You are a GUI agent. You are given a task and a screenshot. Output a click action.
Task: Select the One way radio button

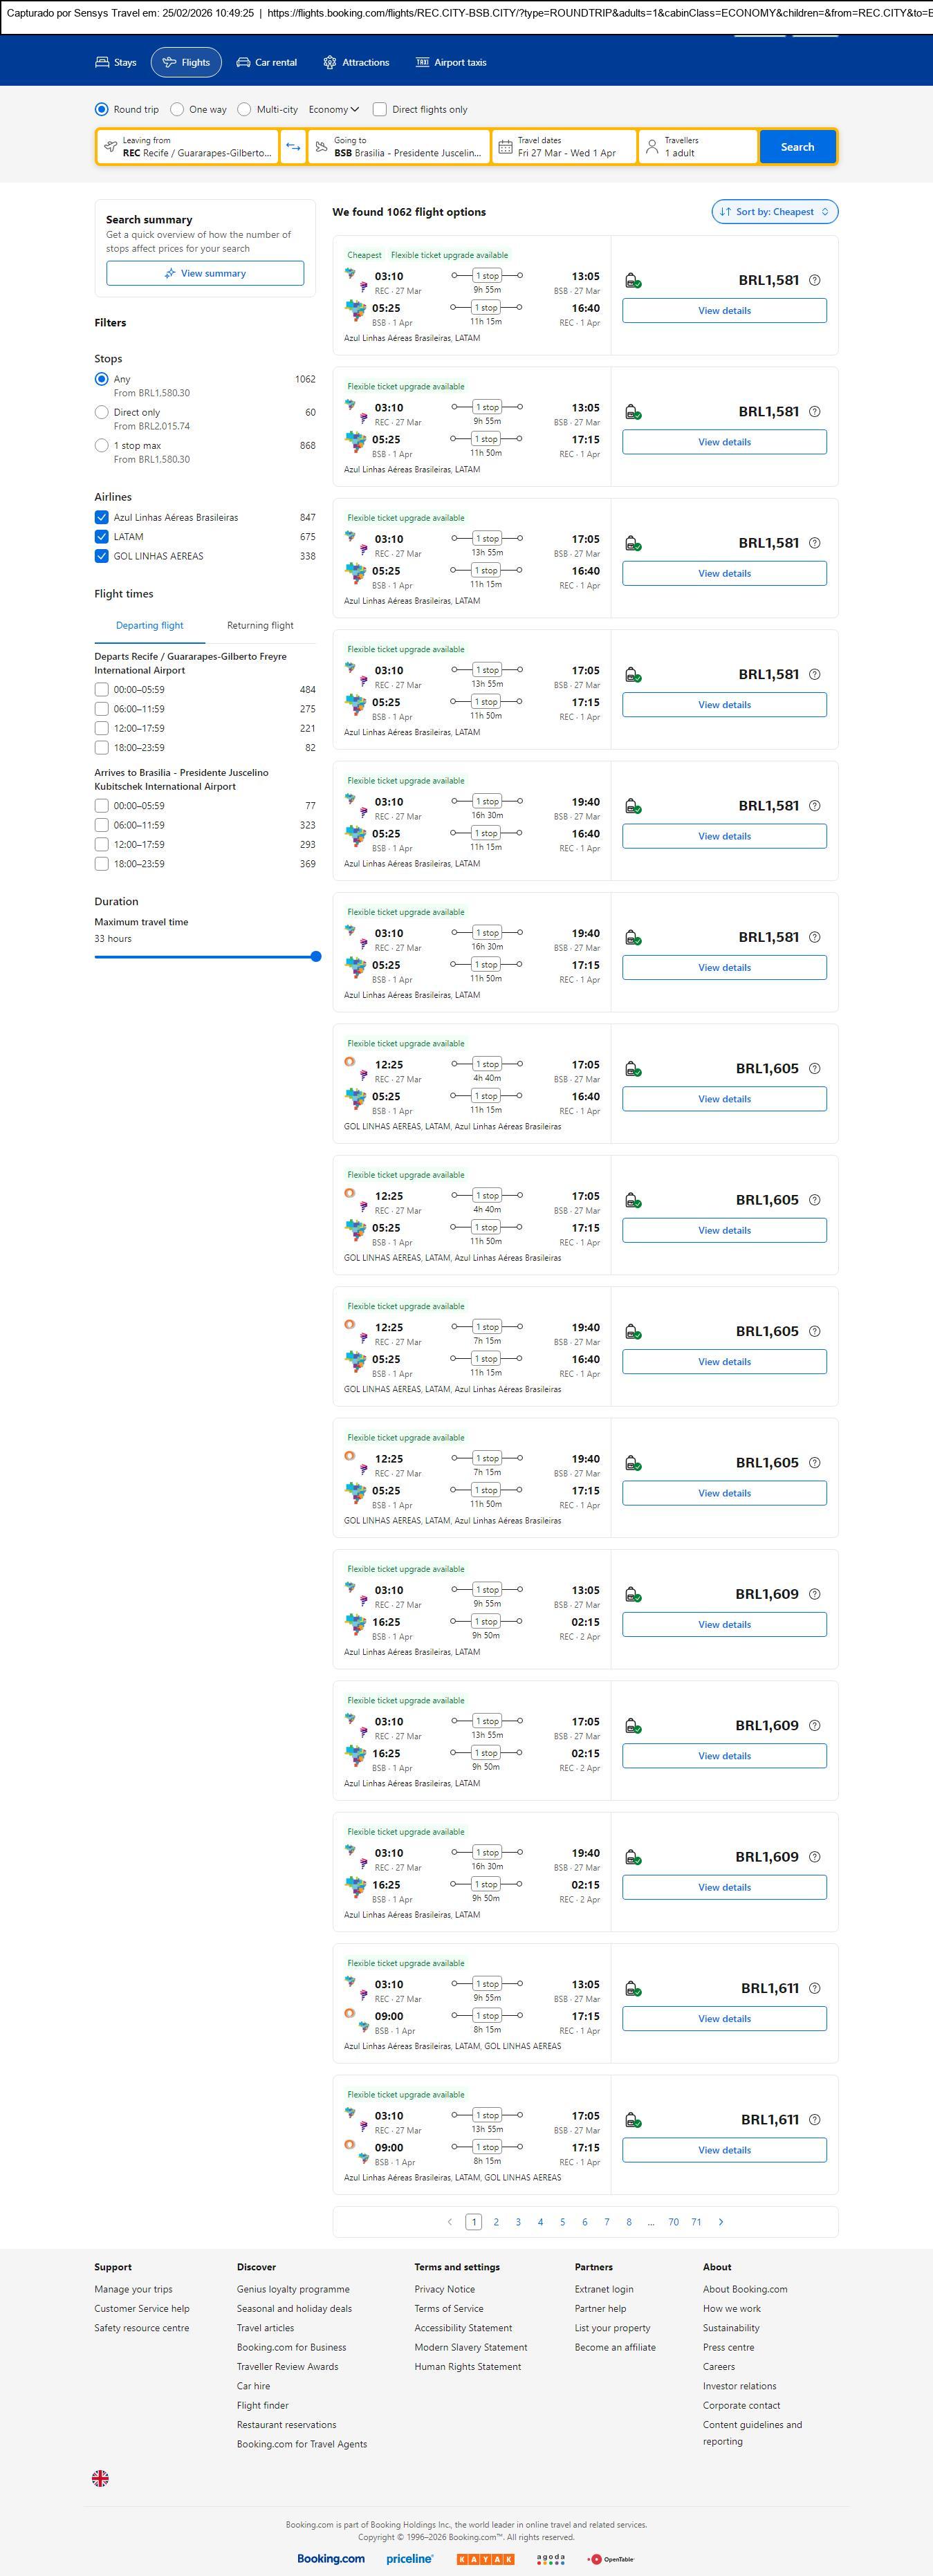click(177, 110)
